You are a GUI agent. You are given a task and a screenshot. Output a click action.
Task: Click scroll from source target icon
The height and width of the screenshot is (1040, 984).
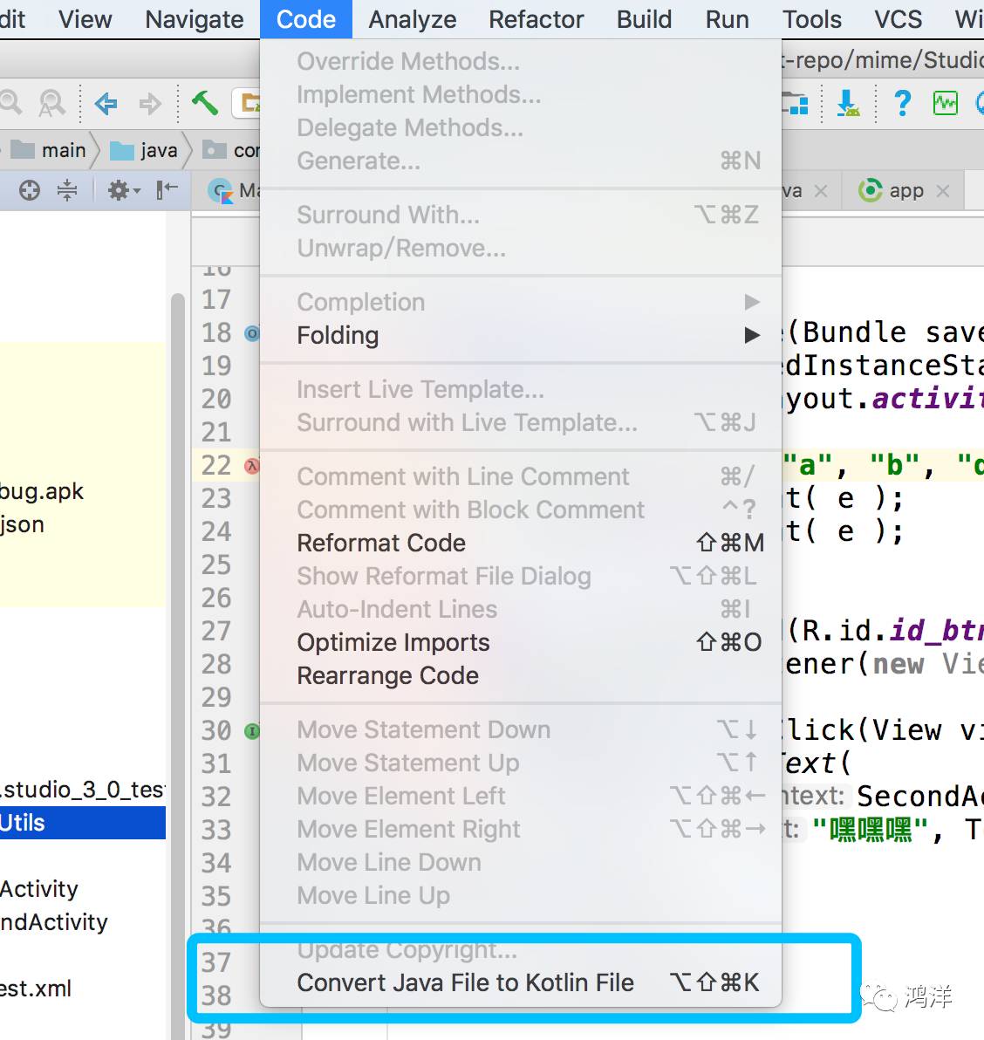point(29,190)
